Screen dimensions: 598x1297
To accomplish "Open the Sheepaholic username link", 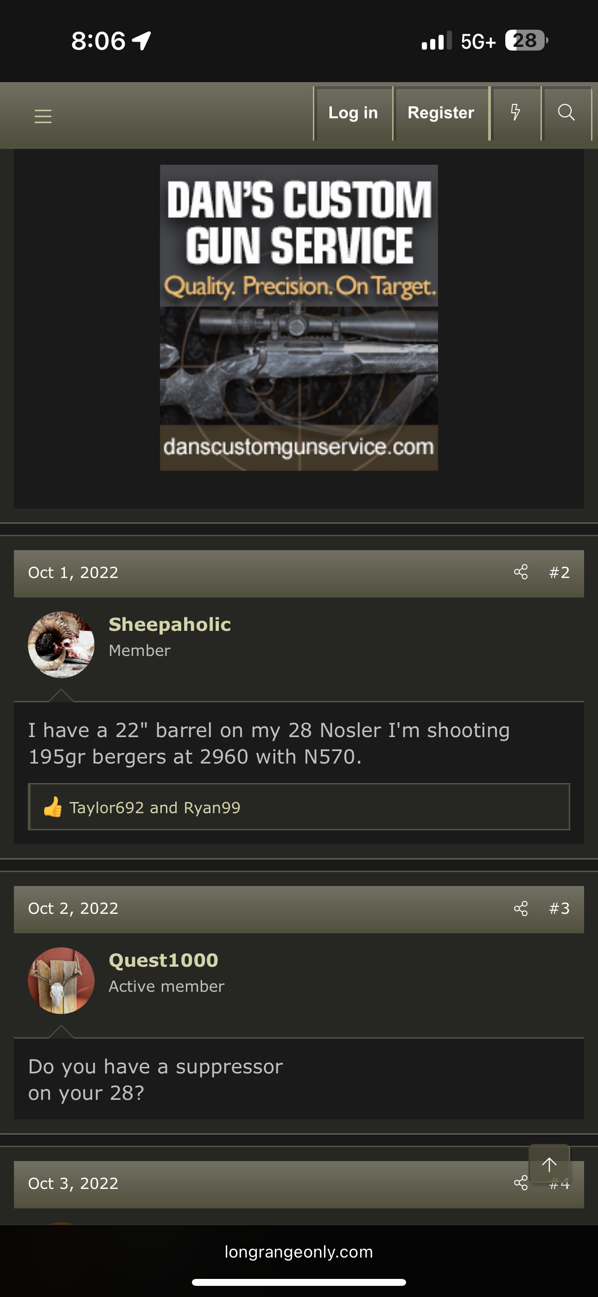I will pyautogui.click(x=170, y=624).
